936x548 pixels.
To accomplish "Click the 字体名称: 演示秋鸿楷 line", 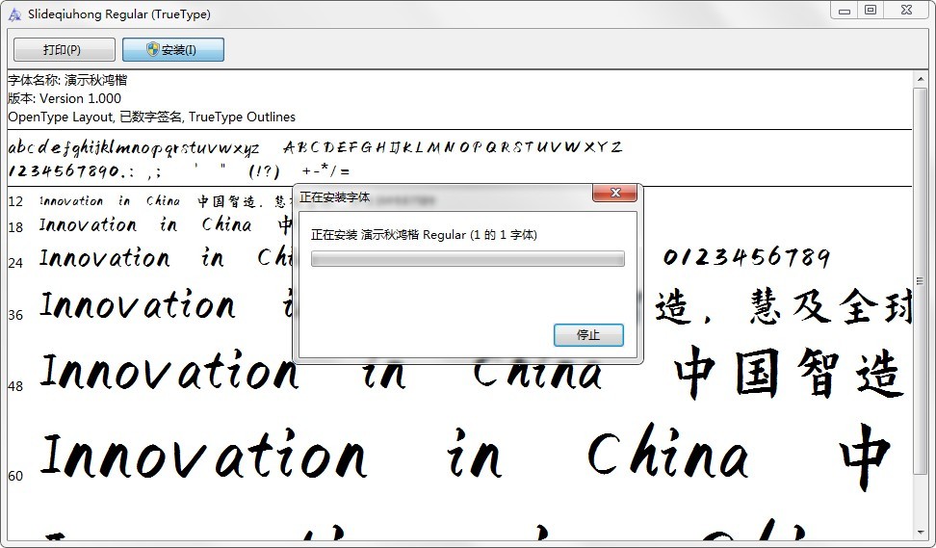I will (x=67, y=80).
